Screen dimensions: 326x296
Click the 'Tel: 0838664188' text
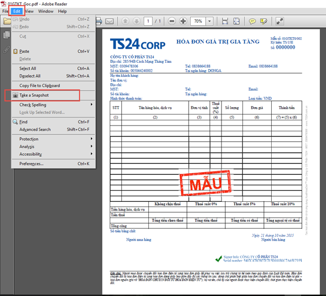pos(197,66)
